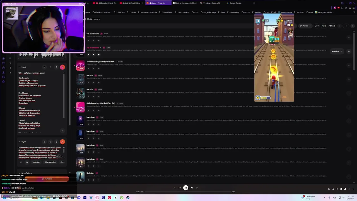
Task: Like the current song in player bar
Action: point(333,189)
